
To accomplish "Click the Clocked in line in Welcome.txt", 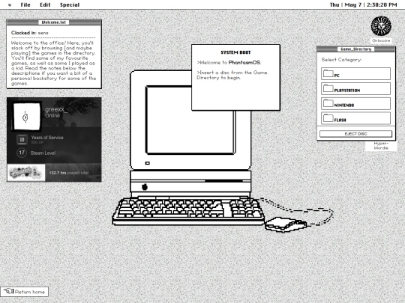I will click(x=30, y=33).
